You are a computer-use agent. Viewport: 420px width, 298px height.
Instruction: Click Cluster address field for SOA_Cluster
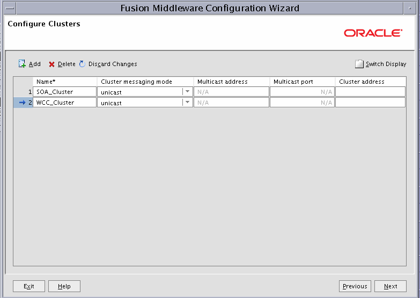(371, 92)
